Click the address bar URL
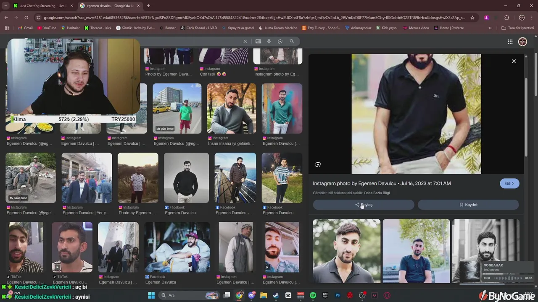Viewport: 538px width, 302px height. (254, 18)
